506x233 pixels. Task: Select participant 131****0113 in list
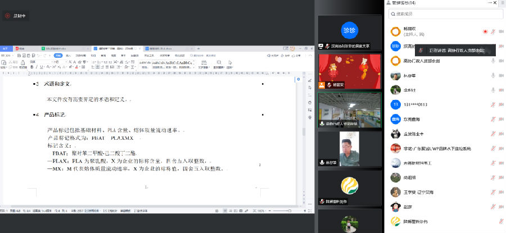[445, 104]
